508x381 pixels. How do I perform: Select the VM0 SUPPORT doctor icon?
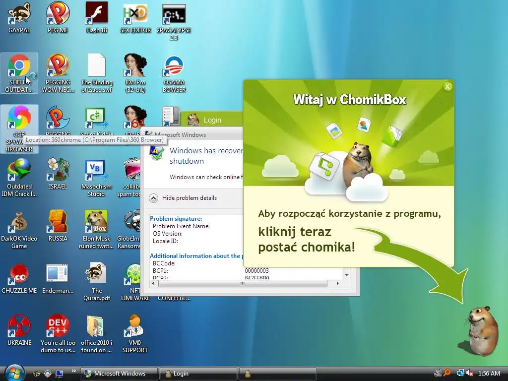pos(135,334)
